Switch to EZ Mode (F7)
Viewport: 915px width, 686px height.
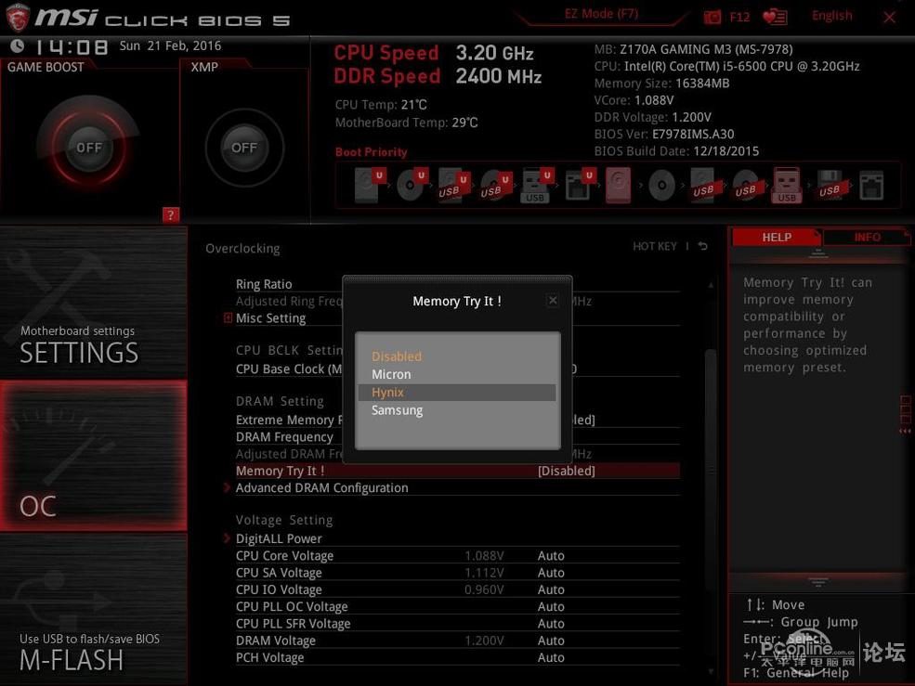point(601,14)
